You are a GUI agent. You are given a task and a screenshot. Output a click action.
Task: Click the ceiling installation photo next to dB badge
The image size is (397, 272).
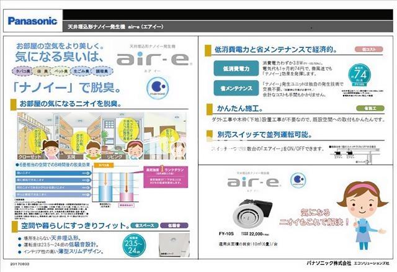174,245
